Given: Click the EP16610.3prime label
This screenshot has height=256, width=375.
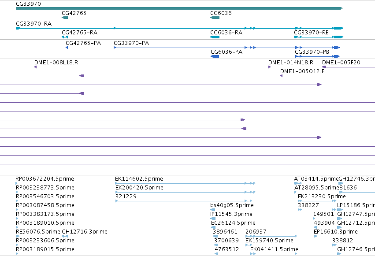Looking at the screenshot, I should click(x=335, y=232).
